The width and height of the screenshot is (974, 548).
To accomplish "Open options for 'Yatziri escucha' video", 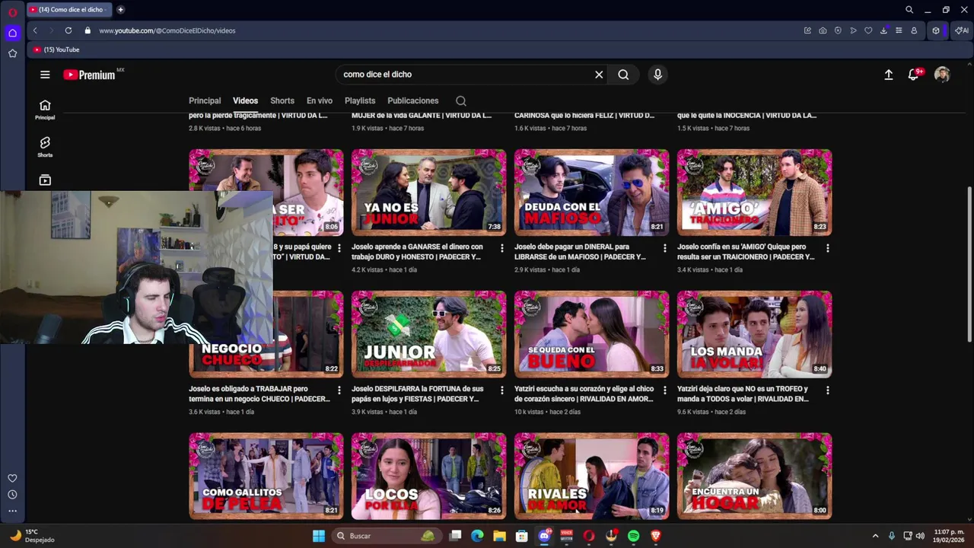I will [x=664, y=390].
